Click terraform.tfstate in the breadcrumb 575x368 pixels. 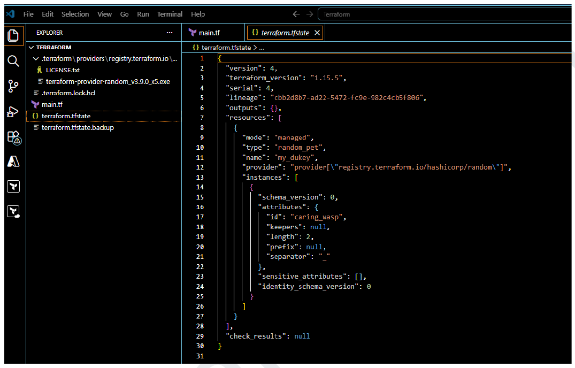(x=226, y=47)
